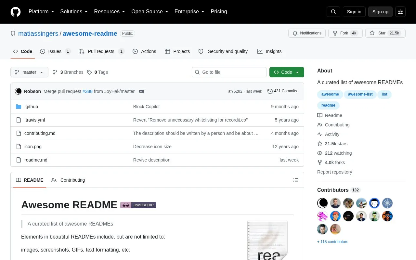This screenshot has height=260, width=416.
Task: View 0 Tags link
Action: coord(97,72)
